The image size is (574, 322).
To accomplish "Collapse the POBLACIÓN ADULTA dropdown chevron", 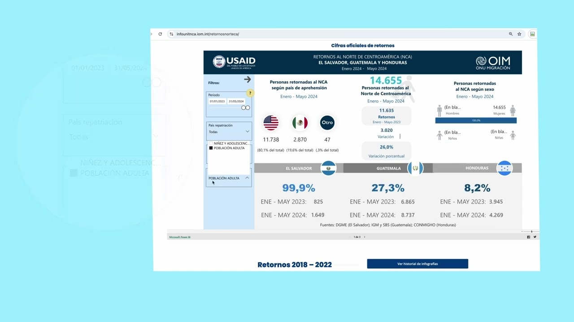I will tap(247, 178).
